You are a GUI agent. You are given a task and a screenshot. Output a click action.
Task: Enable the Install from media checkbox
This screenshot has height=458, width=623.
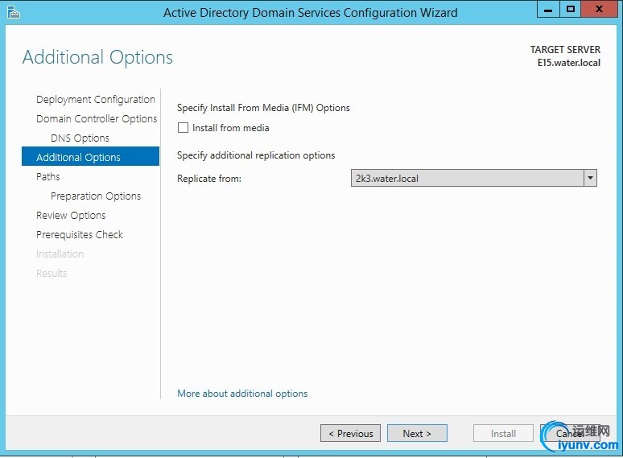(183, 128)
